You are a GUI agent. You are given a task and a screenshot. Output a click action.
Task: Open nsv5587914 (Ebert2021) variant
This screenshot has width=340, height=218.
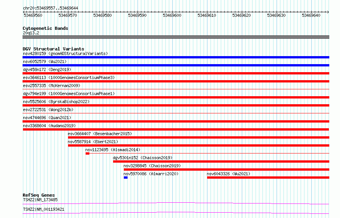tap(93, 142)
